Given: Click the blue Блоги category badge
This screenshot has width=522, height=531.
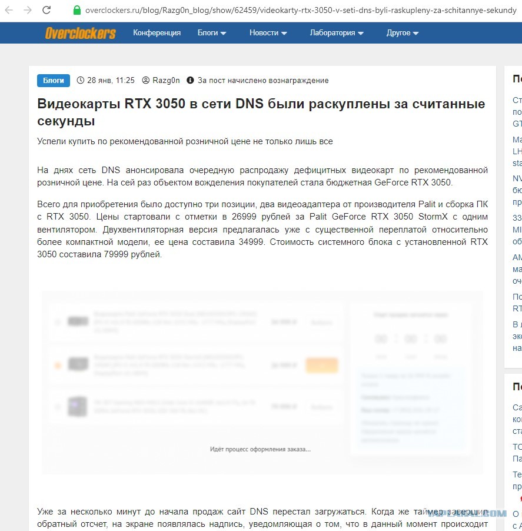Looking at the screenshot, I should [x=54, y=81].
